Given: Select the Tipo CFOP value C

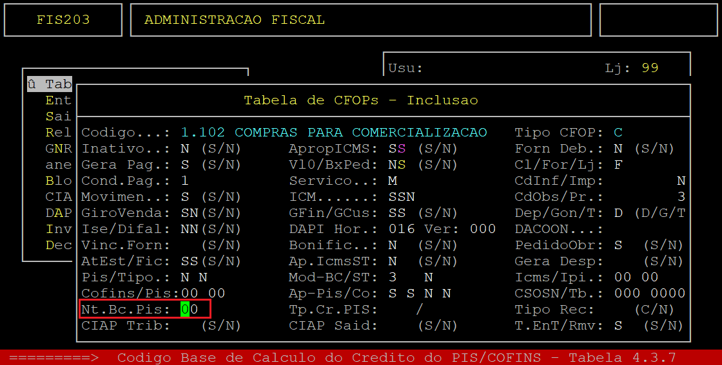Looking at the screenshot, I should click(618, 133).
